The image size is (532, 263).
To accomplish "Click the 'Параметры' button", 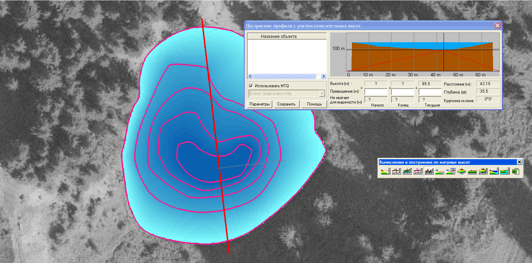I will [x=260, y=104].
